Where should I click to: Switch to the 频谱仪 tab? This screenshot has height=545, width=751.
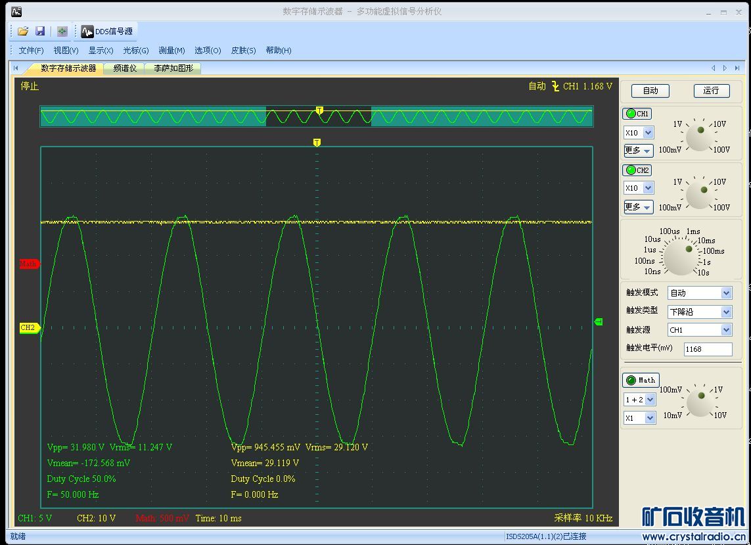pos(125,68)
